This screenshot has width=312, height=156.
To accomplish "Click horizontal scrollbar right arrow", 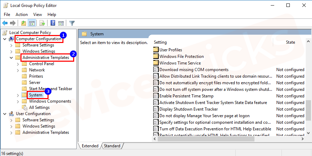I will tap(303, 139).
